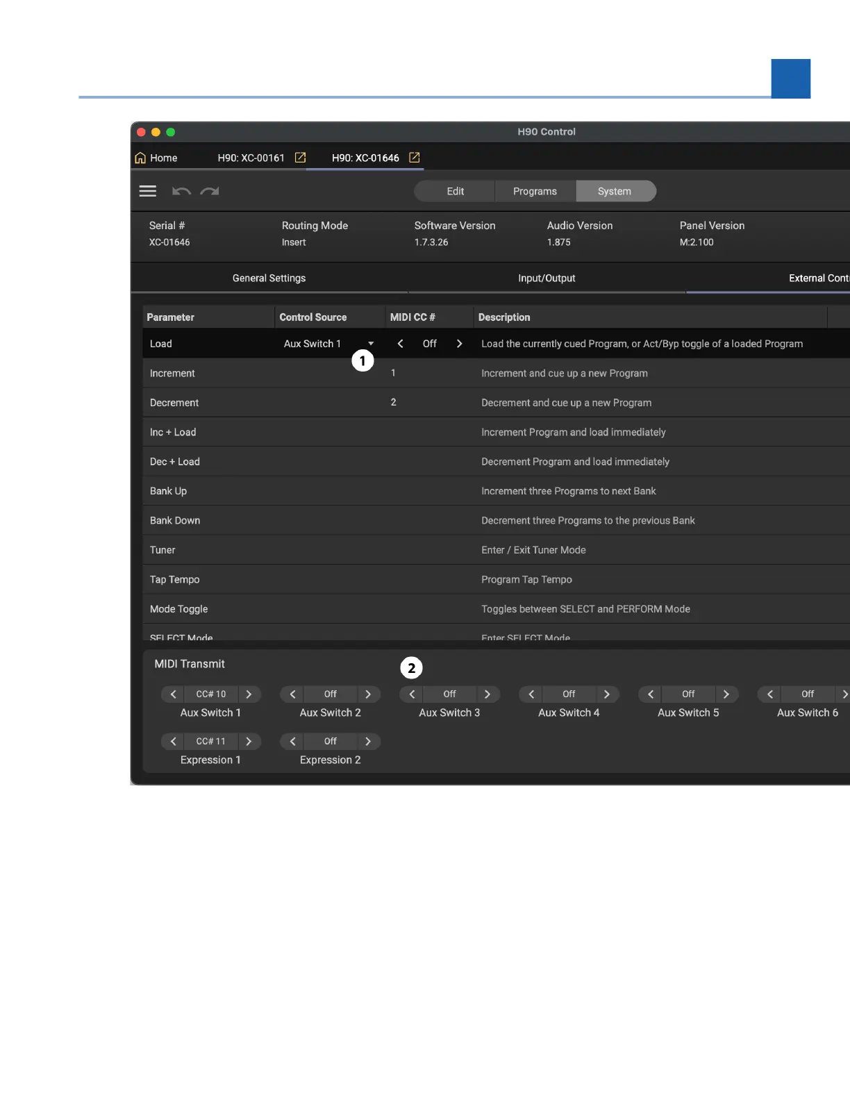
Task: Click the undo arrow icon
Action: coord(181,191)
